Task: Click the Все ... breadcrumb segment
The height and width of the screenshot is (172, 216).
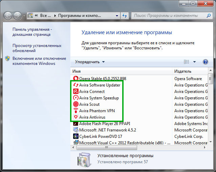Action: pos(45,16)
